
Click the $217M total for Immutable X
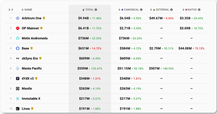point(84,99)
